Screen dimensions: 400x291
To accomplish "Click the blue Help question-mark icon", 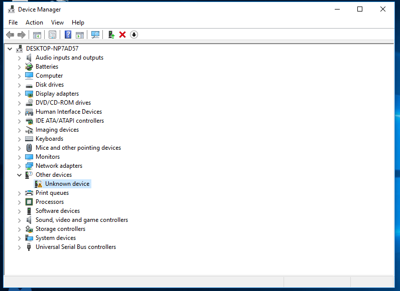I will pyautogui.click(x=68, y=35).
